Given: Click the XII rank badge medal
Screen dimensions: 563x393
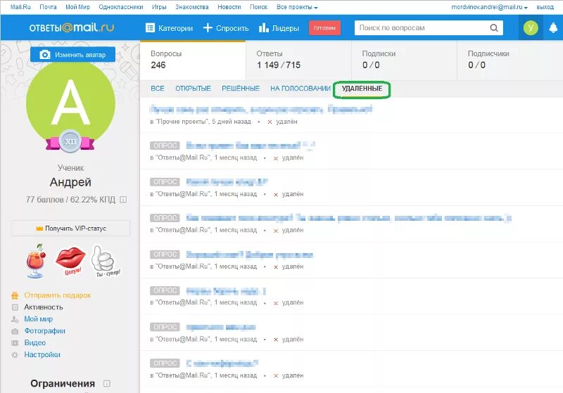Looking at the screenshot, I should click(70, 141).
